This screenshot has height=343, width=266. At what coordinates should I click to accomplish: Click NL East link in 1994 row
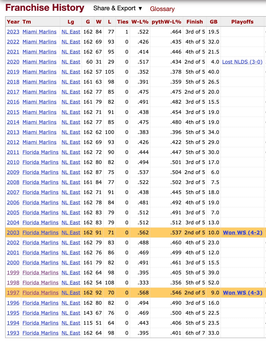[x=71, y=323]
